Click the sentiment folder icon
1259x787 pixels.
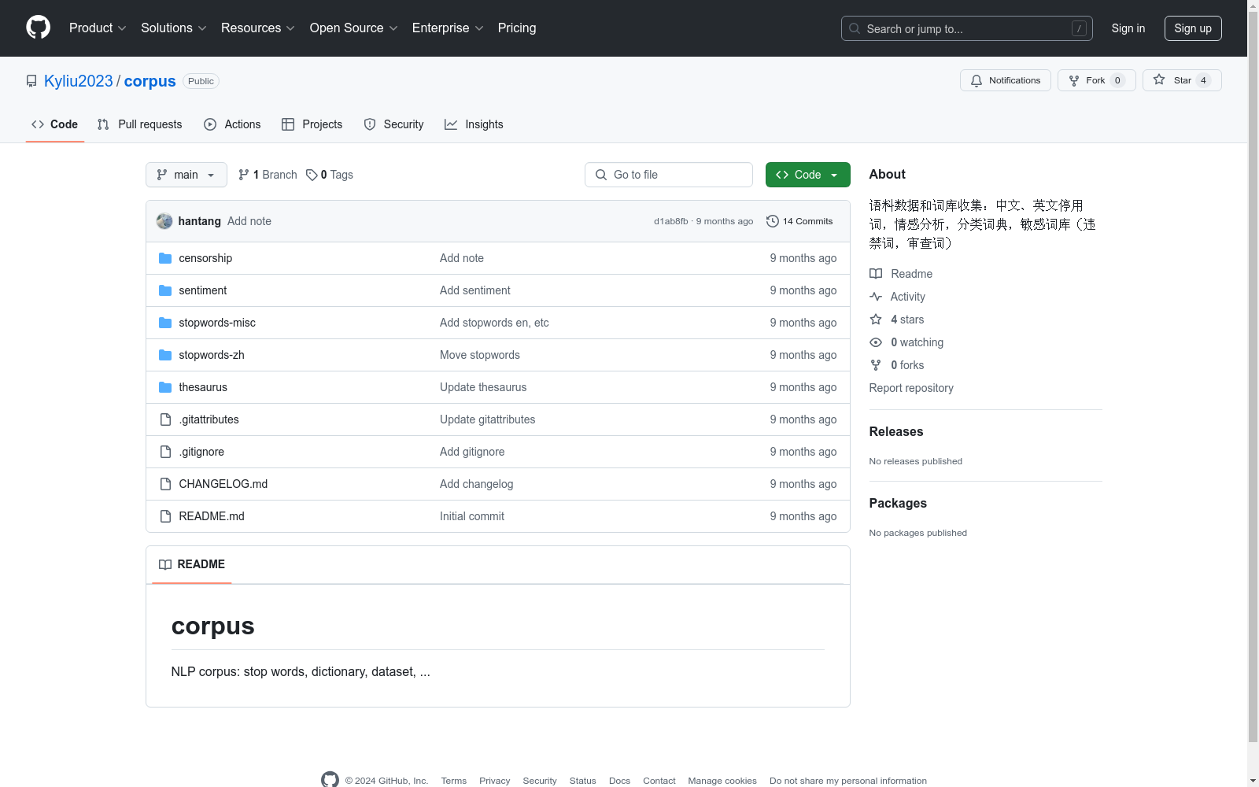point(165,290)
